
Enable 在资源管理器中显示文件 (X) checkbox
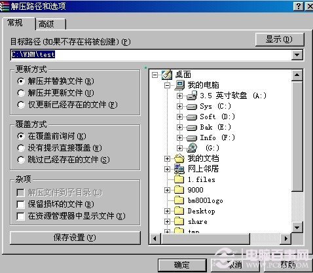(20, 216)
